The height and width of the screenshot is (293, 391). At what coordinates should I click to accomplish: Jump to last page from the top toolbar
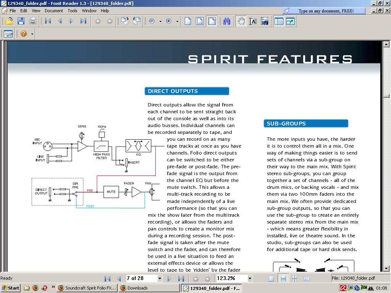(x=84, y=21)
